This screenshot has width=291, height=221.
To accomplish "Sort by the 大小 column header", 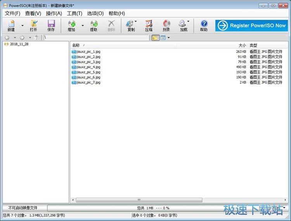I will 212,45.
